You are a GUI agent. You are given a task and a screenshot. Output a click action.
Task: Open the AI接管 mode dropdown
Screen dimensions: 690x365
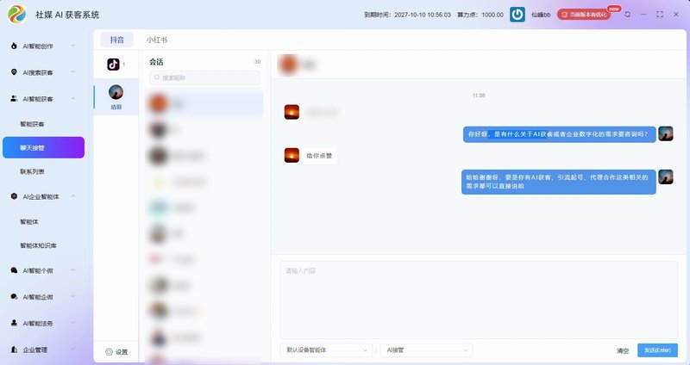point(426,350)
